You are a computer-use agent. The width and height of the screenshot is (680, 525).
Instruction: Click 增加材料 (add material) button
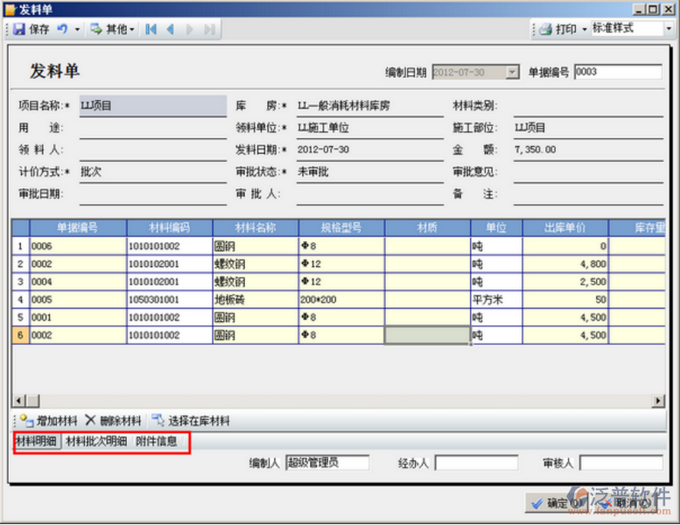click(49, 421)
